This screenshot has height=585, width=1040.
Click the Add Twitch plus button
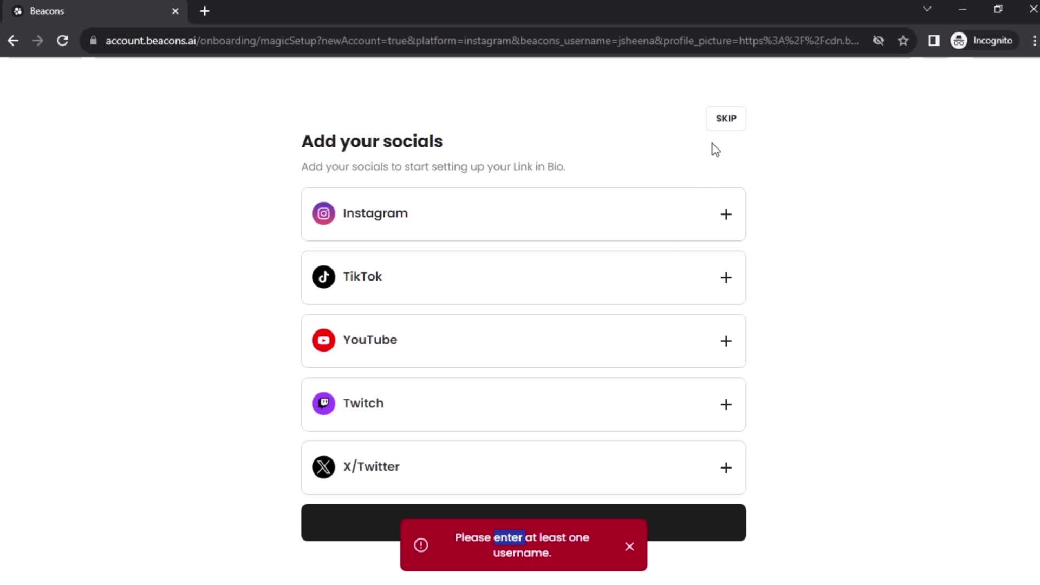pos(726,404)
